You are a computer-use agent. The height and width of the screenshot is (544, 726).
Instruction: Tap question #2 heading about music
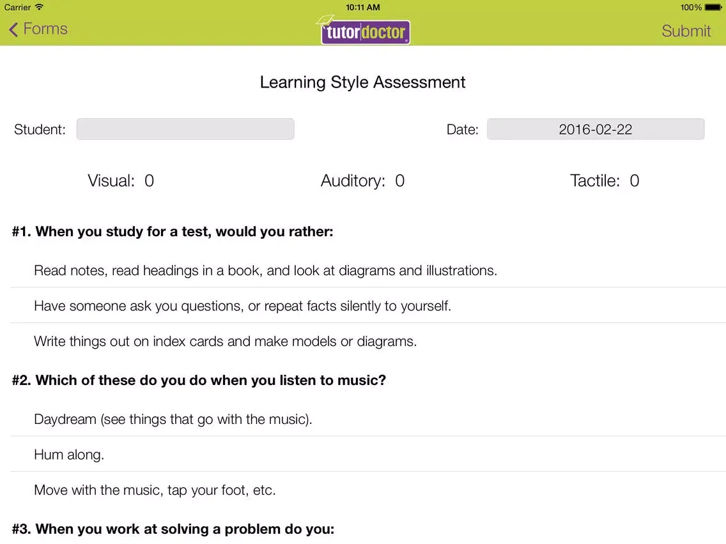tap(199, 381)
